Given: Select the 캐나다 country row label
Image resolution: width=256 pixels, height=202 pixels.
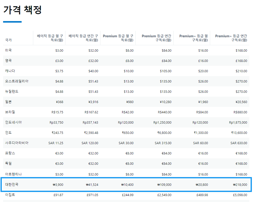Looking at the screenshot, I should tap(10, 71).
